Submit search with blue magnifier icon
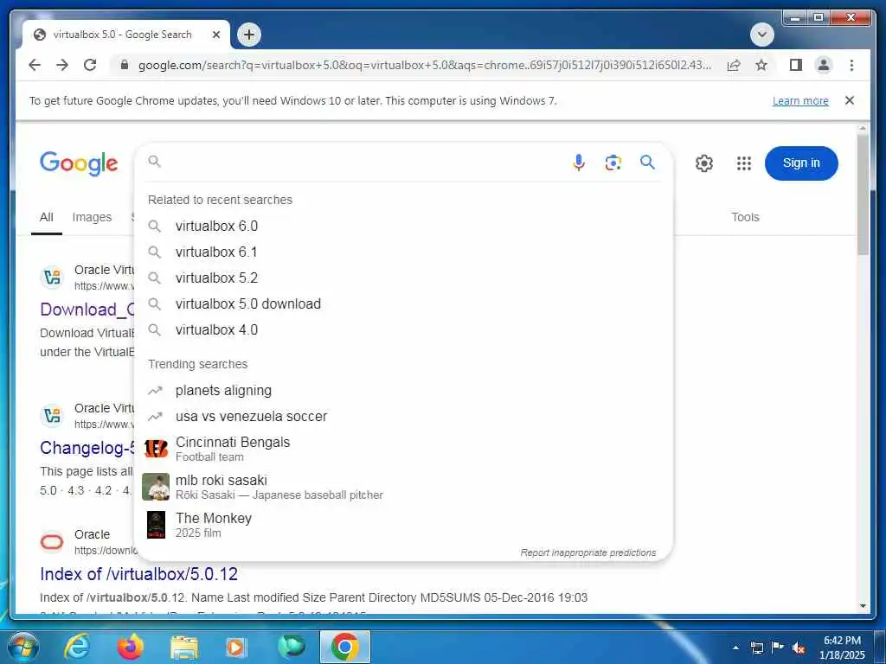 (x=647, y=163)
